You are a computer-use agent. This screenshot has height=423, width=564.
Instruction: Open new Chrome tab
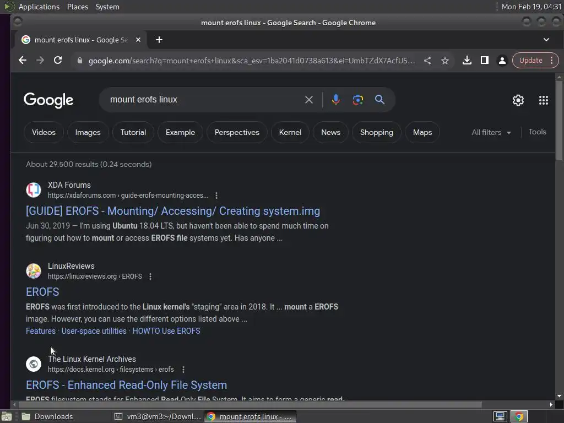click(159, 40)
